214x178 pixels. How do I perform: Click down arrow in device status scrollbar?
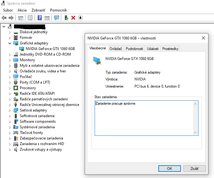195,132
